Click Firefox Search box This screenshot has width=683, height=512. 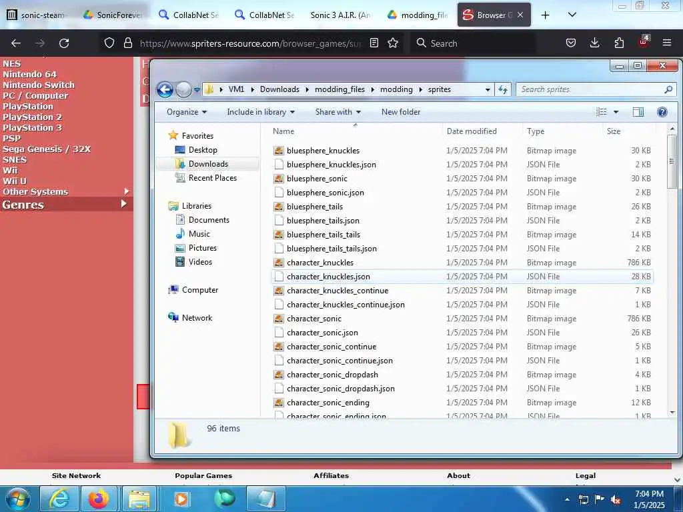pyautogui.click(x=473, y=43)
